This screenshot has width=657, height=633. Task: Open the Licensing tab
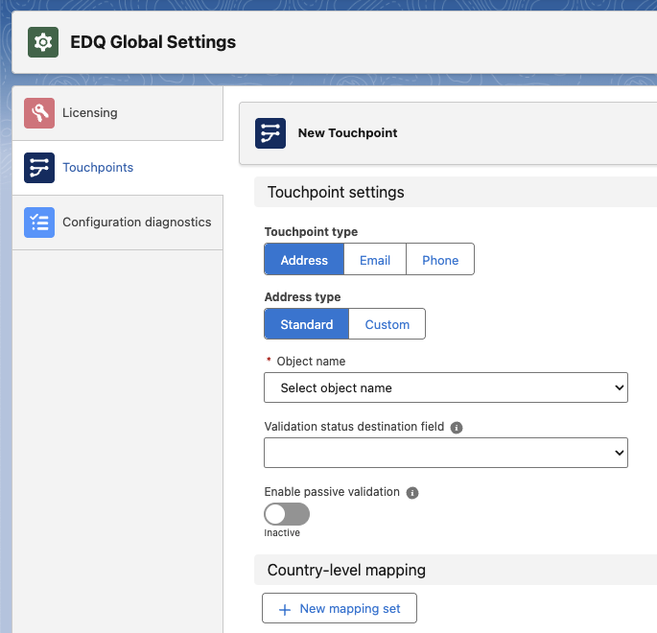point(90,113)
